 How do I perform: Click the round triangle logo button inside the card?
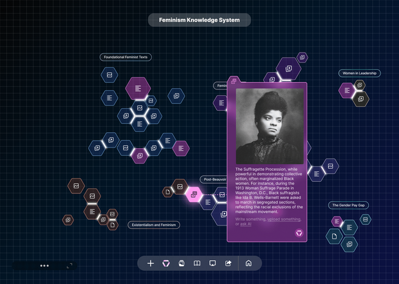299,233
